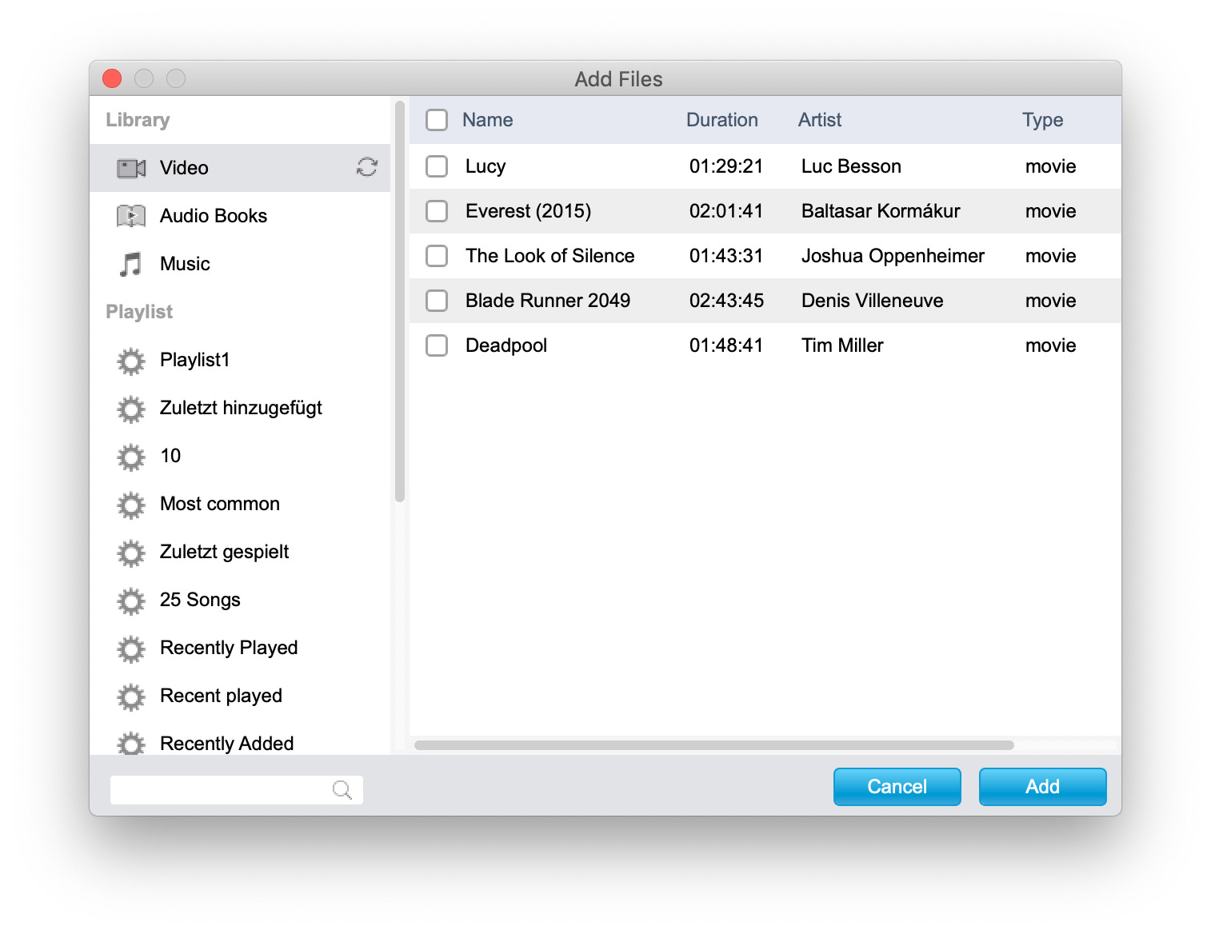1211x934 pixels.
Task: Click the magnifier icon in search box
Action: tap(342, 790)
